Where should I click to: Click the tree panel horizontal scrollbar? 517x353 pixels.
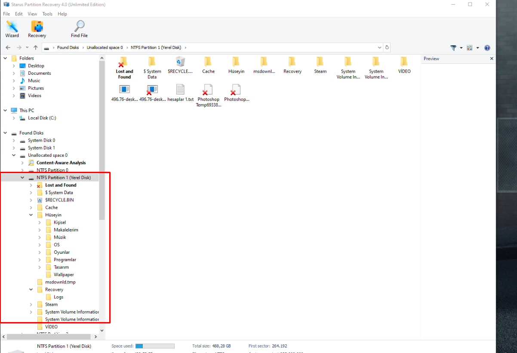[49, 337]
